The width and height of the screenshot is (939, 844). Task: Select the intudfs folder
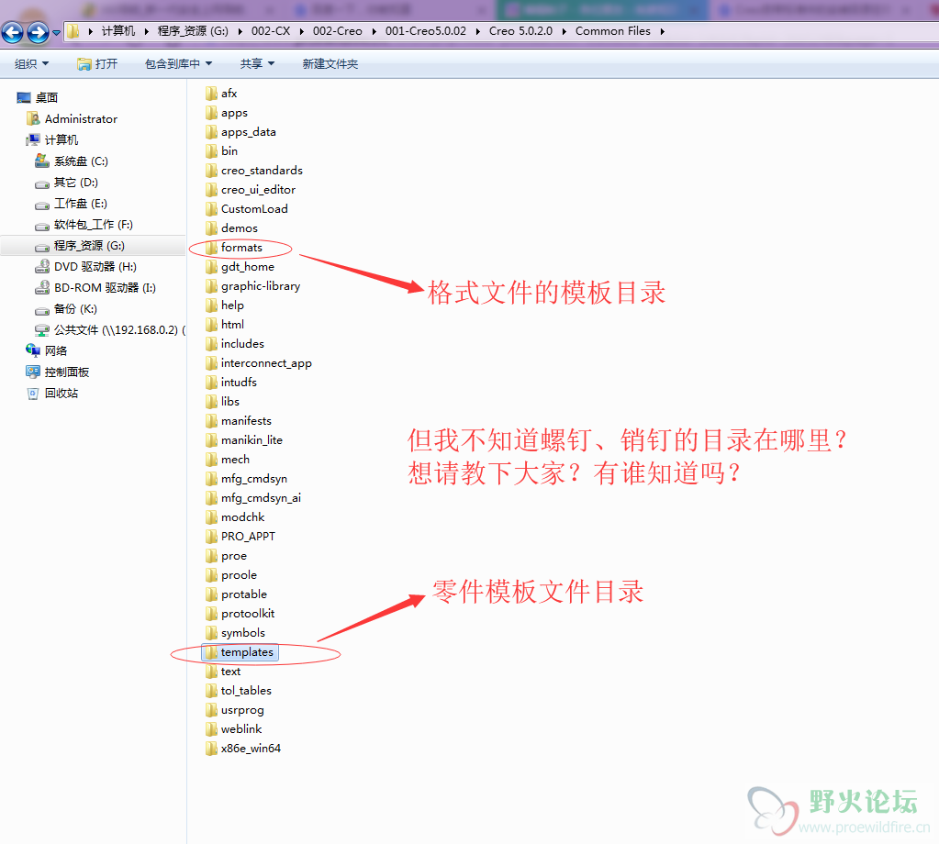tap(230, 382)
